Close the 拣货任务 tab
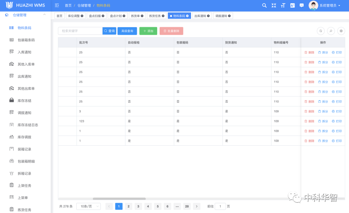This screenshot has width=349, height=213. tap(164, 16)
